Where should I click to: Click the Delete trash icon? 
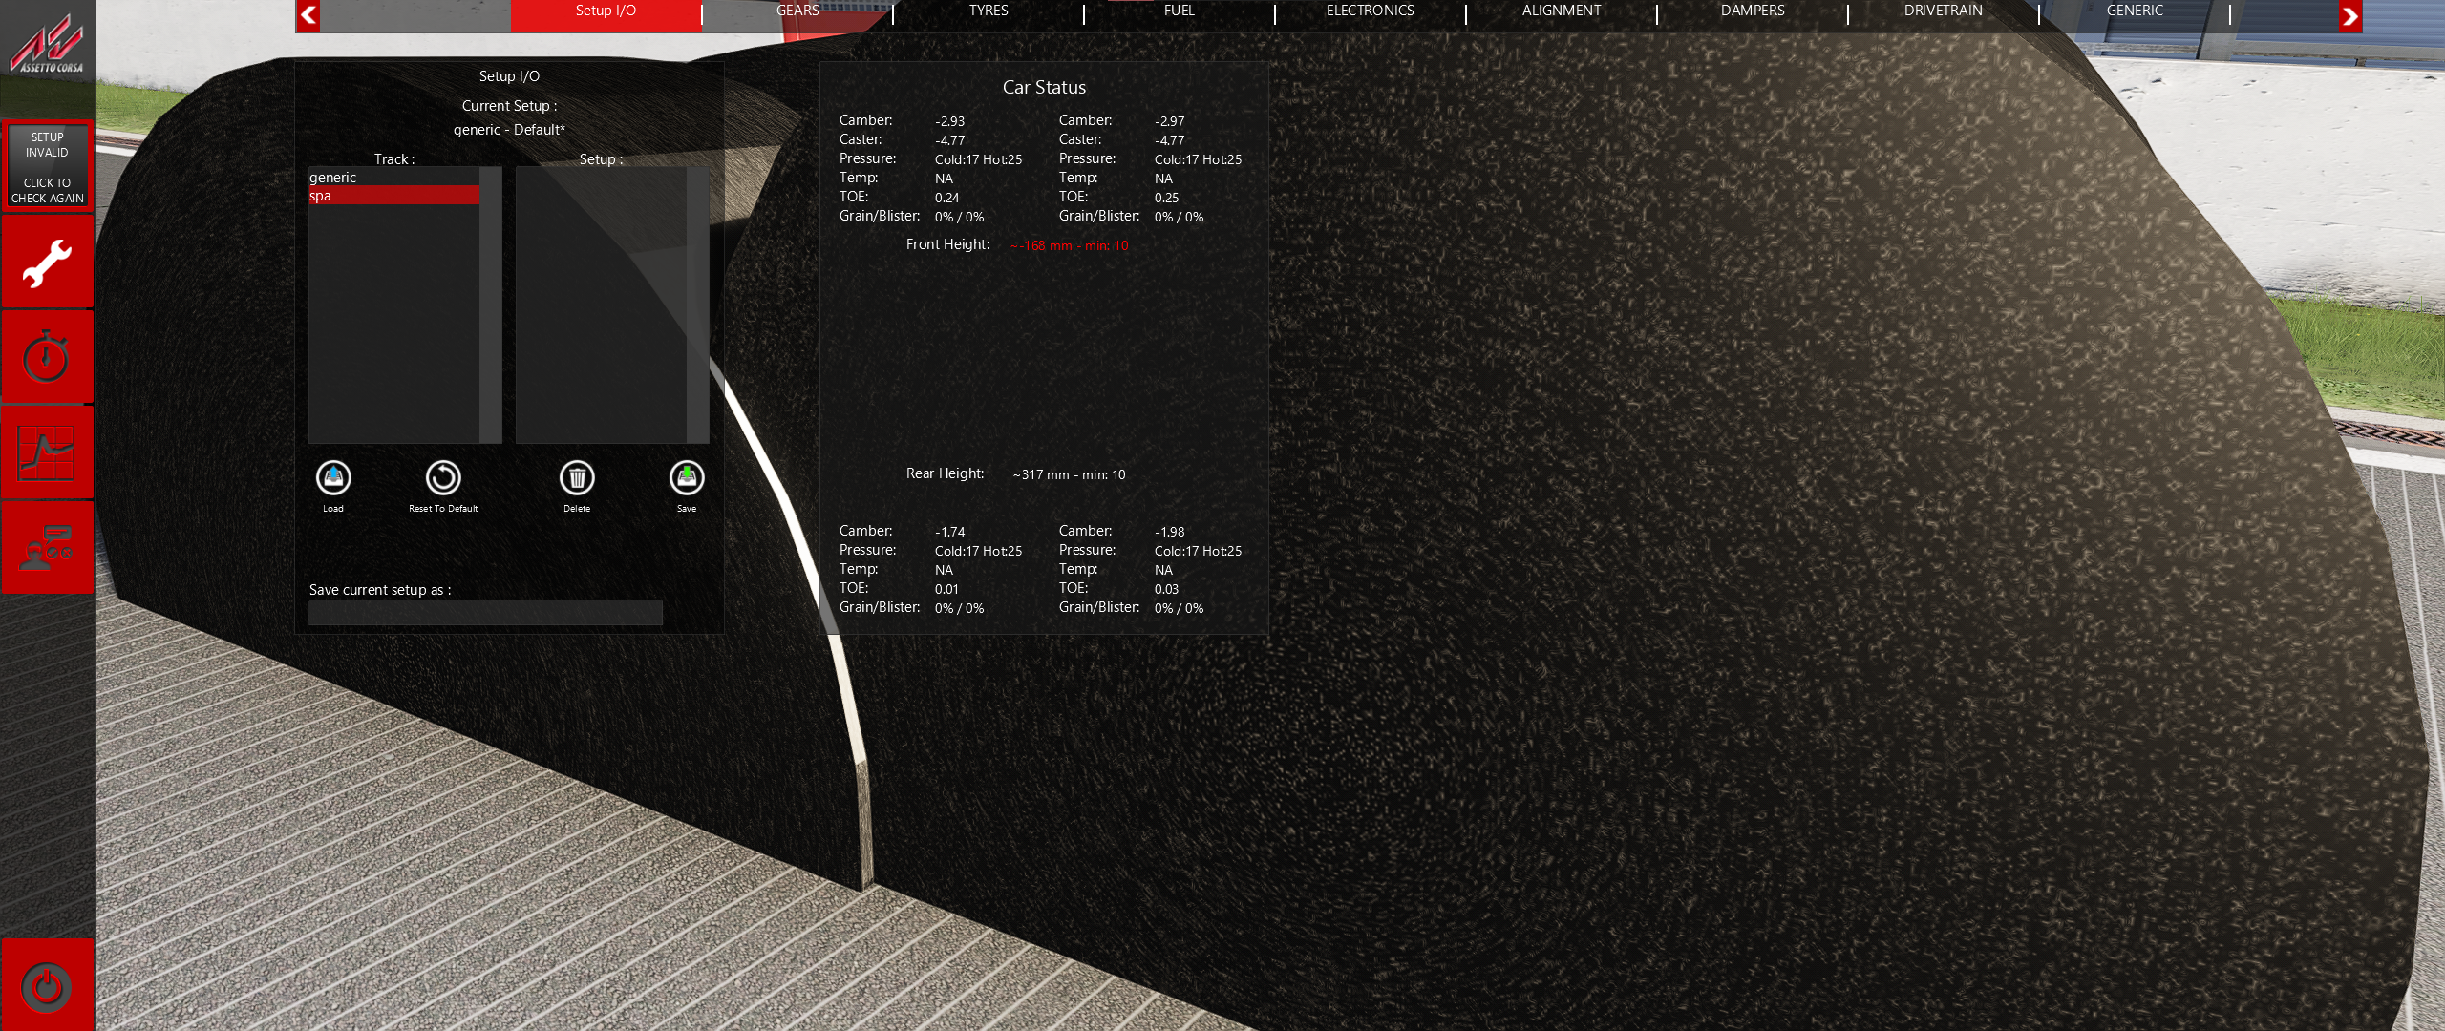pyautogui.click(x=577, y=478)
